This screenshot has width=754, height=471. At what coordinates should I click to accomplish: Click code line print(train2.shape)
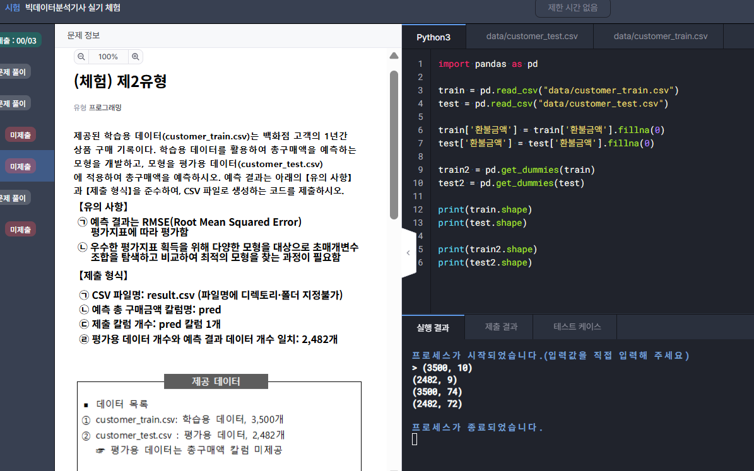(488, 250)
